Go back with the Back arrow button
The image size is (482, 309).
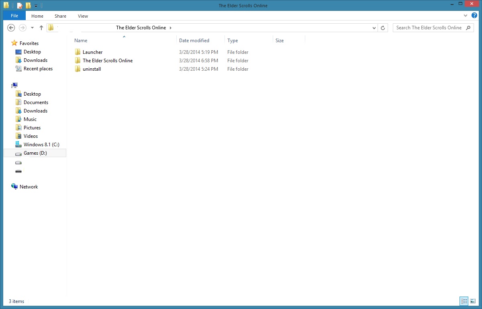(11, 28)
